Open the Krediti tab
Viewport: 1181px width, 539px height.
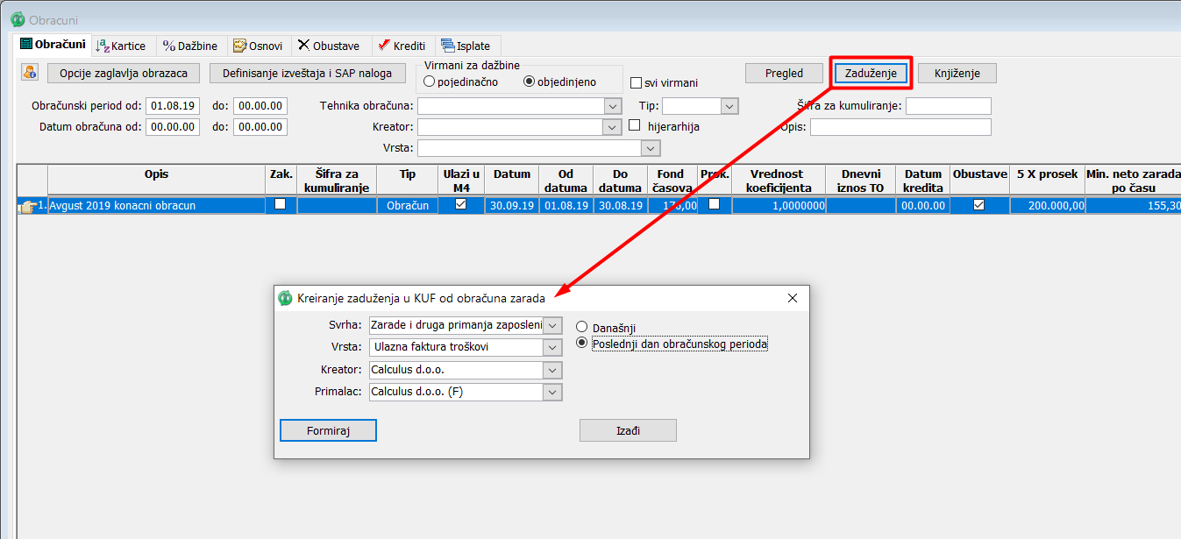tap(402, 46)
